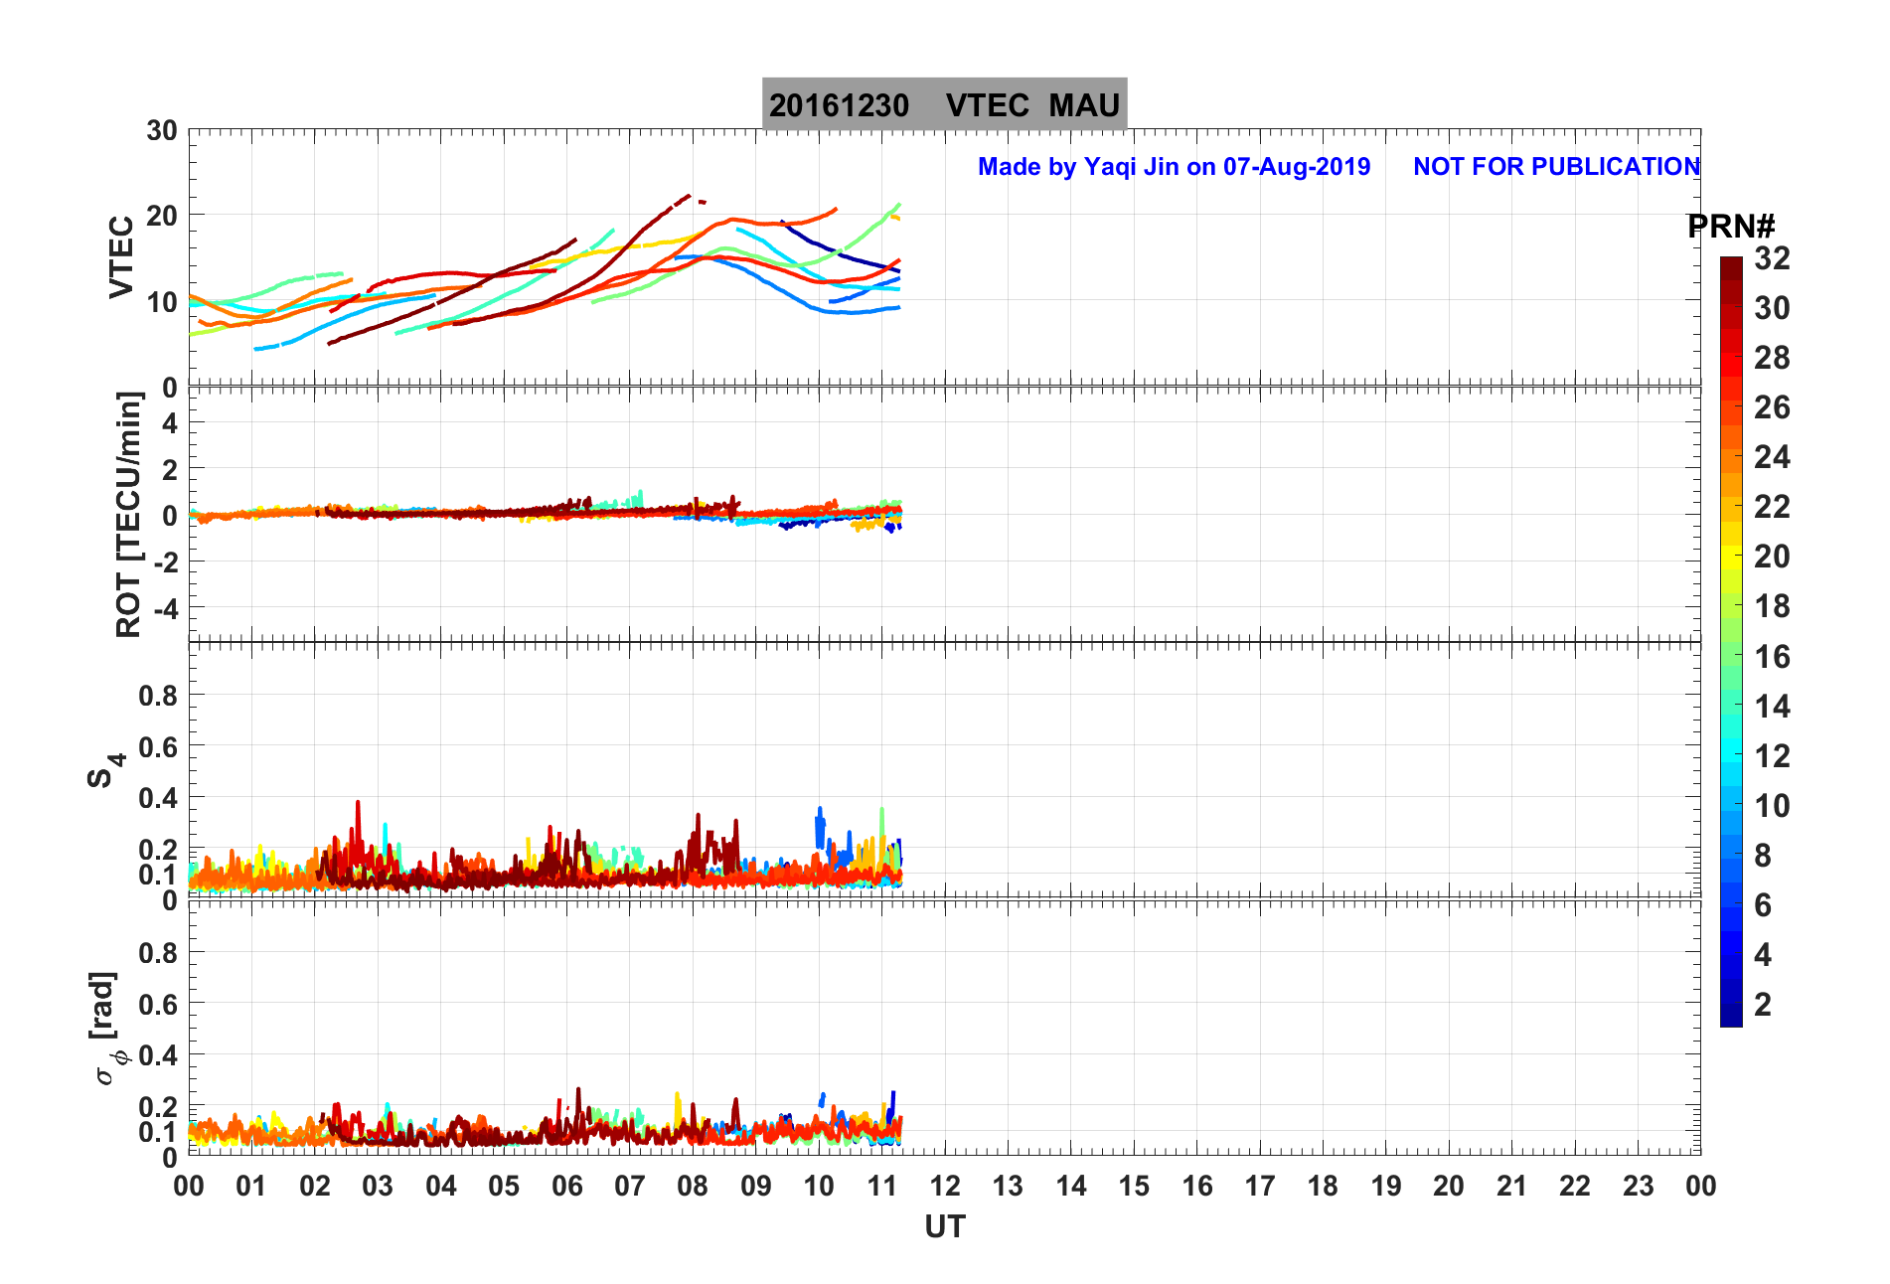Click the "18" label on PRN colorbar
The height and width of the screenshot is (1284, 1890).
[x=1772, y=606]
